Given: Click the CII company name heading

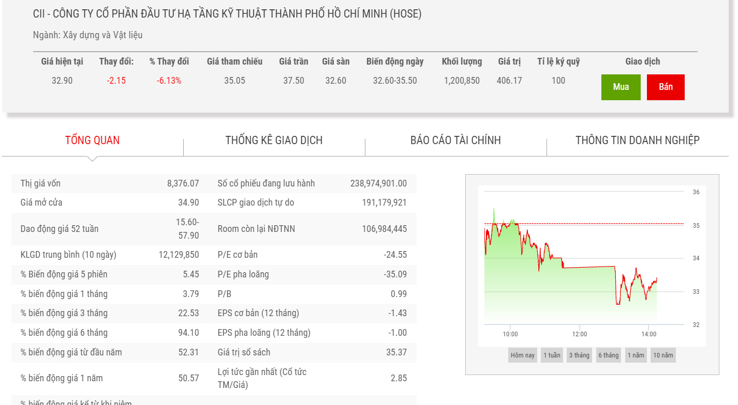Looking at the screenshot, I should click(x=227, y=14).
